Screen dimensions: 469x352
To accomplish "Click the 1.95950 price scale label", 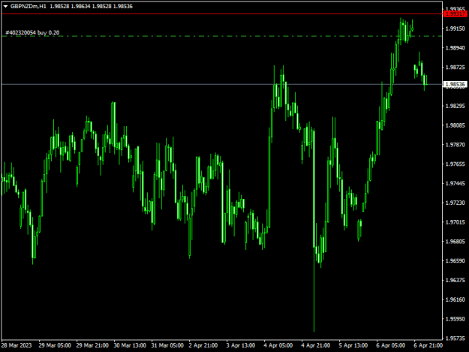I will pyautogui.click(x=455, y=319).
